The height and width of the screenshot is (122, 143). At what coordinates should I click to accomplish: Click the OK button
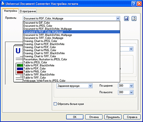click(75, 117)
